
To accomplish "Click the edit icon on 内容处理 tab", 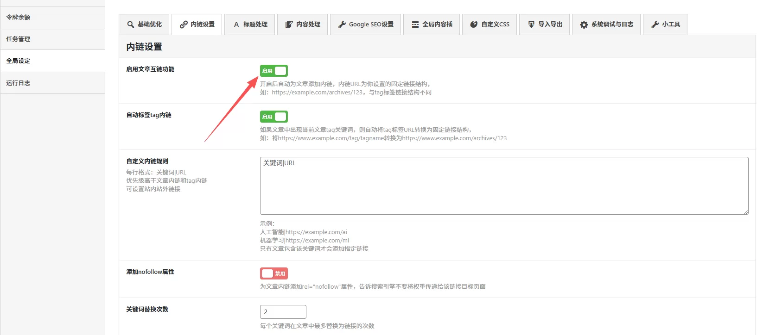I will click(289, 25).
